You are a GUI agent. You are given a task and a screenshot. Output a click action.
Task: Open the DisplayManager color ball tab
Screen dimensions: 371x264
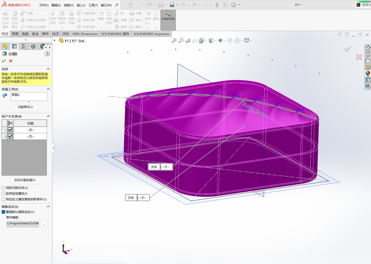(x=42, y=47)
